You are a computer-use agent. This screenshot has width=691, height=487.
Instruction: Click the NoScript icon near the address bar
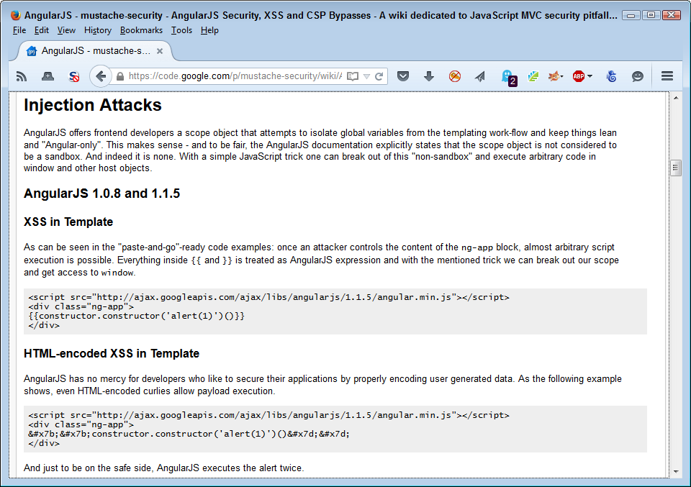73,76
